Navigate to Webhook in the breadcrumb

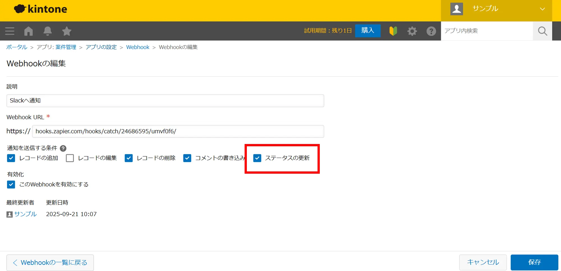(x=137, y=47)
